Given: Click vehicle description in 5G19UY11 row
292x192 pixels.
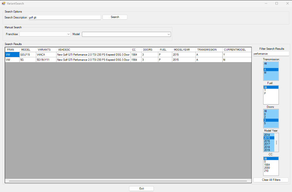Looking at the screenshot, I should click(94, 60).
